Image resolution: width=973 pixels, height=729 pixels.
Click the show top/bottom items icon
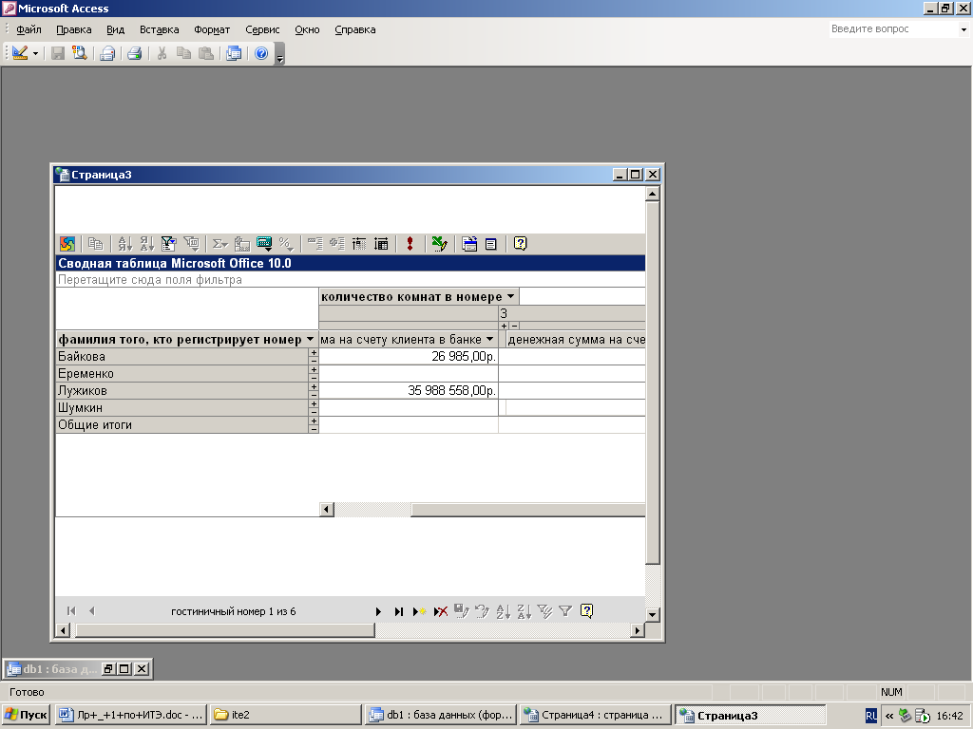coord(191,244)
